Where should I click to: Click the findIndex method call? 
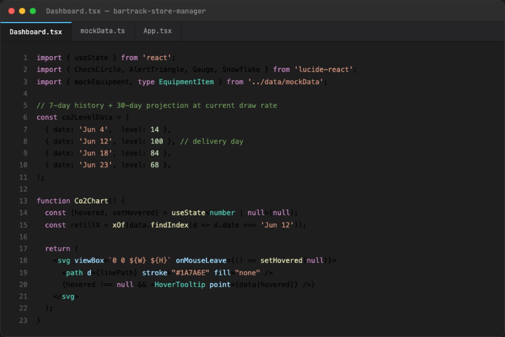pos(170,225)
